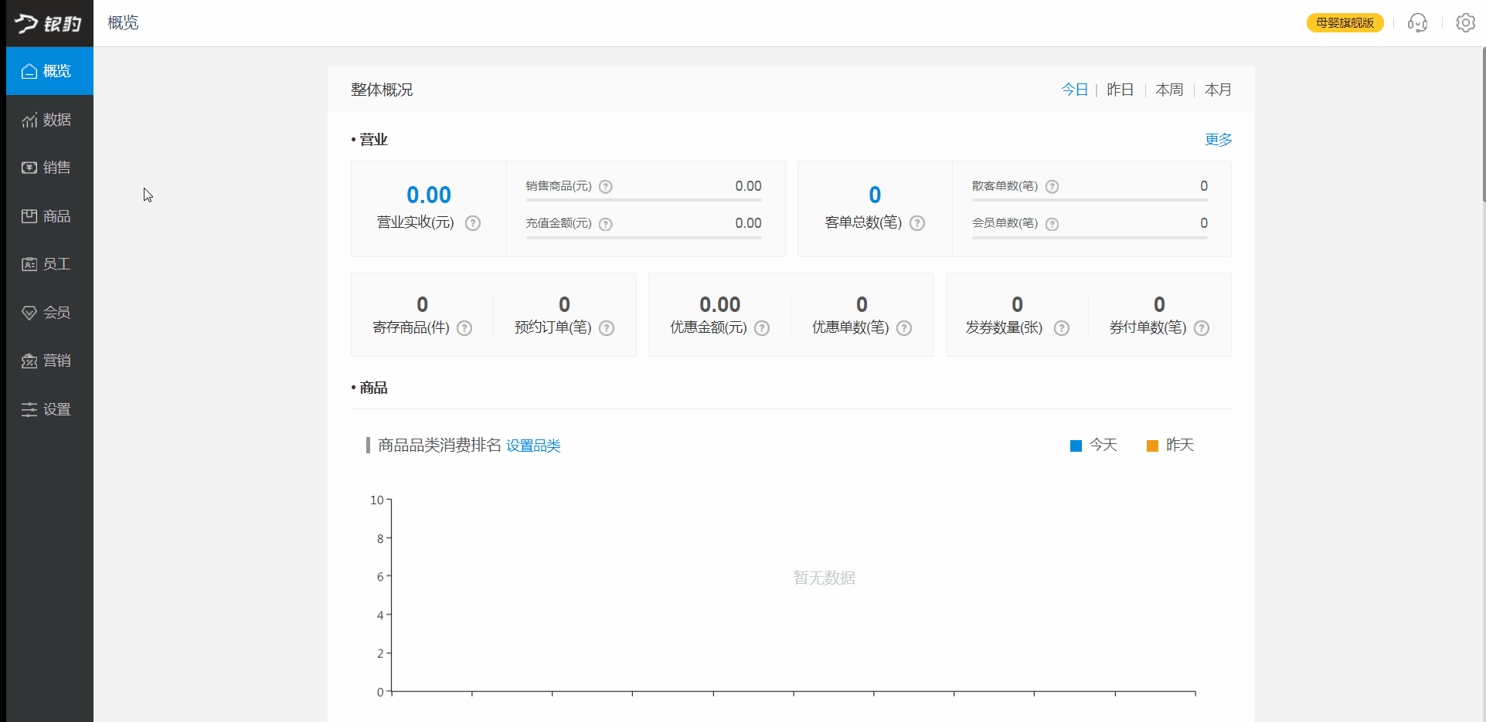
Task: Click the 概览 page header title
Action: pyautogui.click(x=123, y=22)
